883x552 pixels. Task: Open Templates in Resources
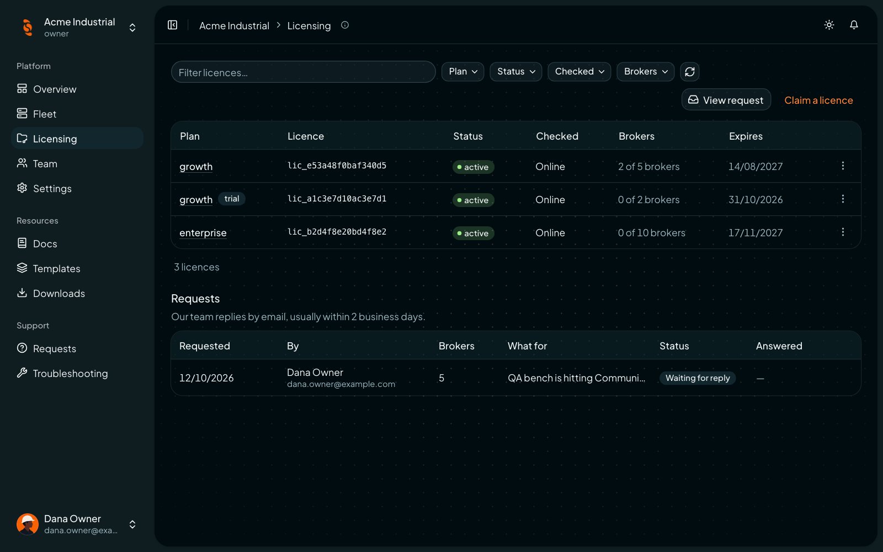77,268
